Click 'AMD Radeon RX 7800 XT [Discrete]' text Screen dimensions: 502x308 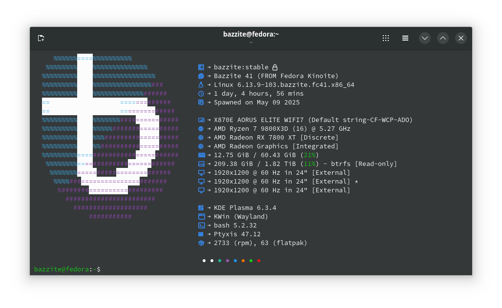coord(276,137)
